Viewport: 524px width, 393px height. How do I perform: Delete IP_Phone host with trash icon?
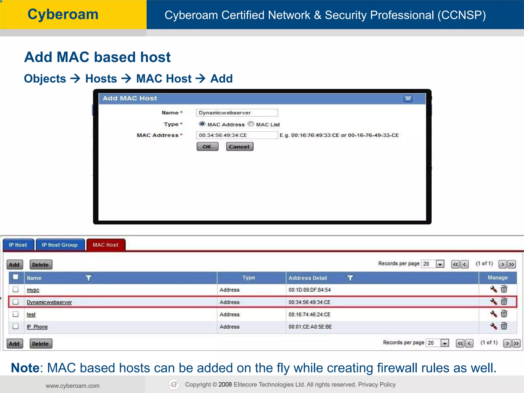(504, 326)
